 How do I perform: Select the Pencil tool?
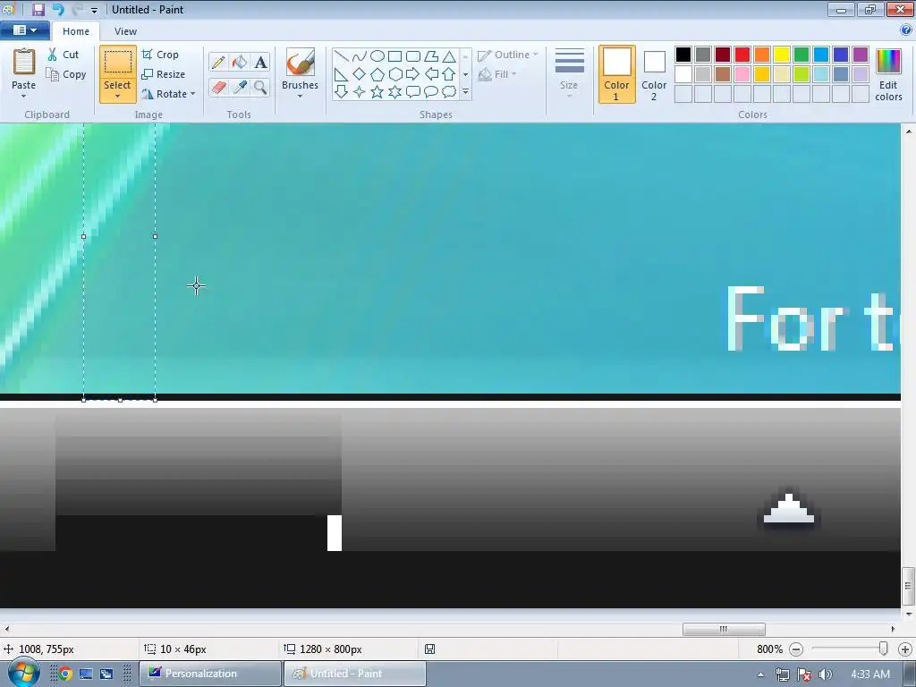click(218, 62)
